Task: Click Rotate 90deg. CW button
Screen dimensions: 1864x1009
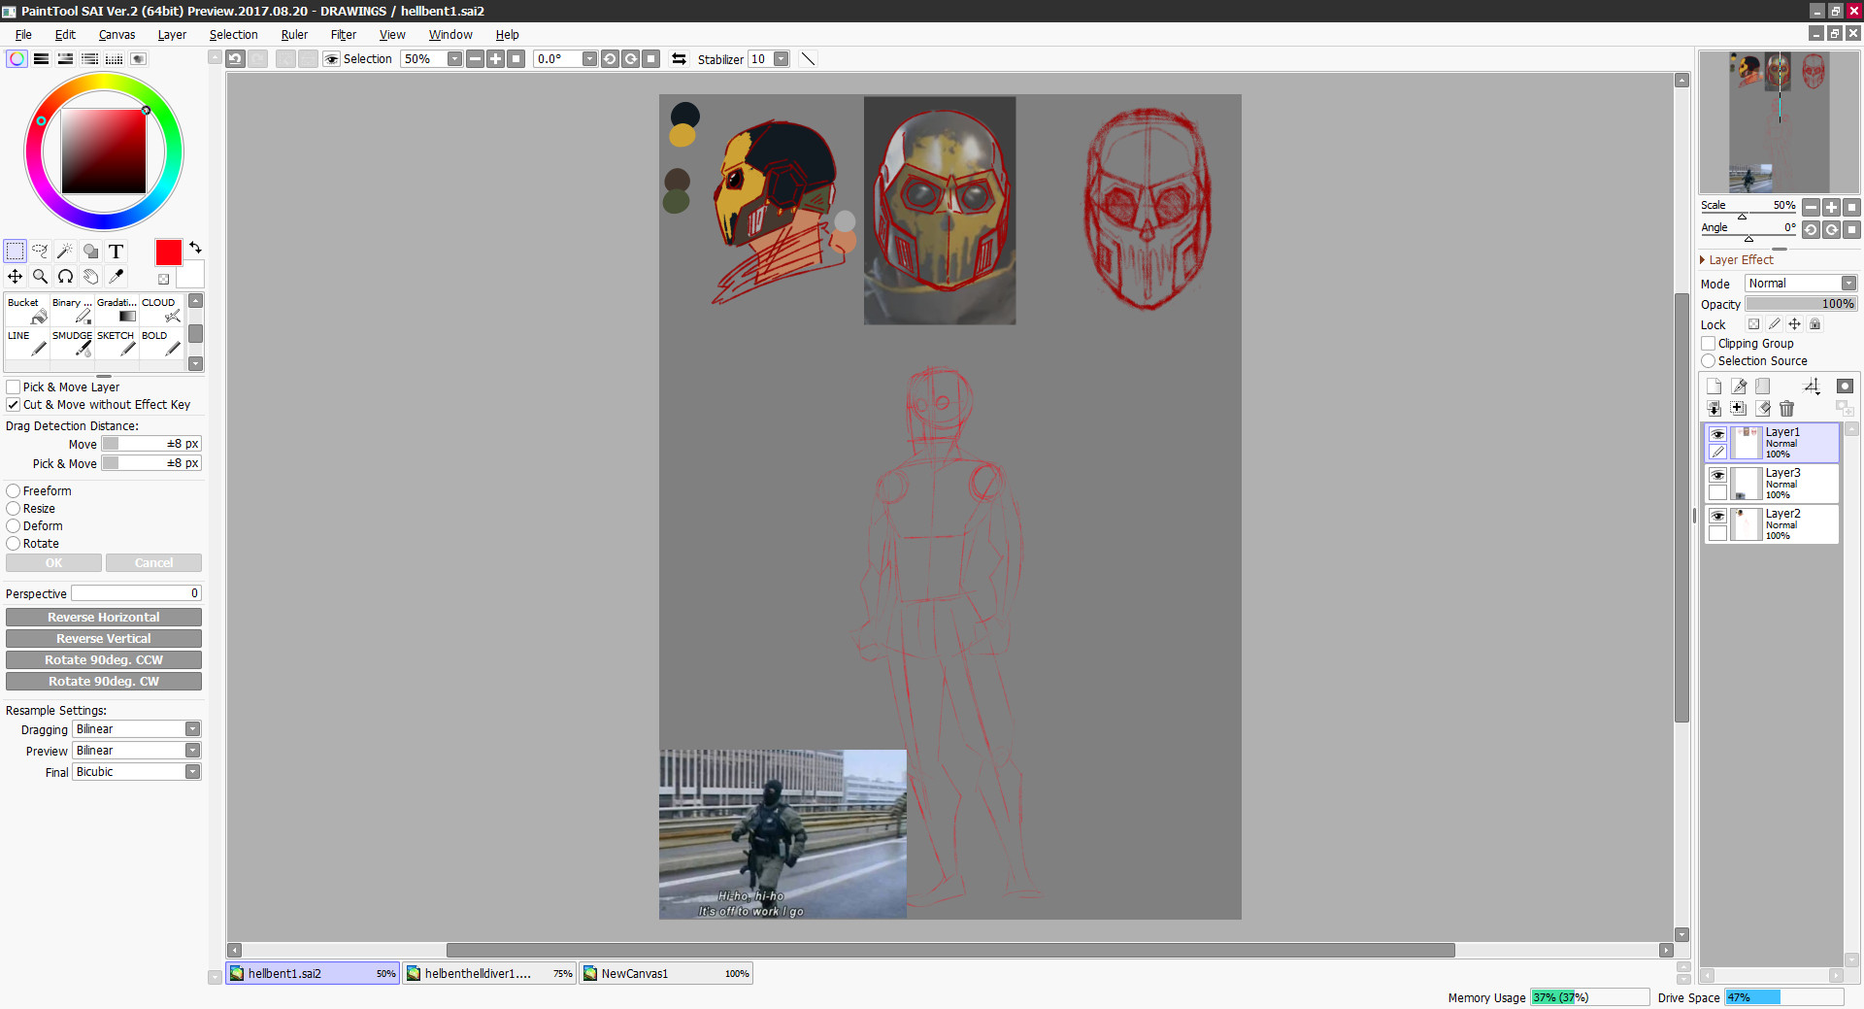Action: [x=104, y=682]
